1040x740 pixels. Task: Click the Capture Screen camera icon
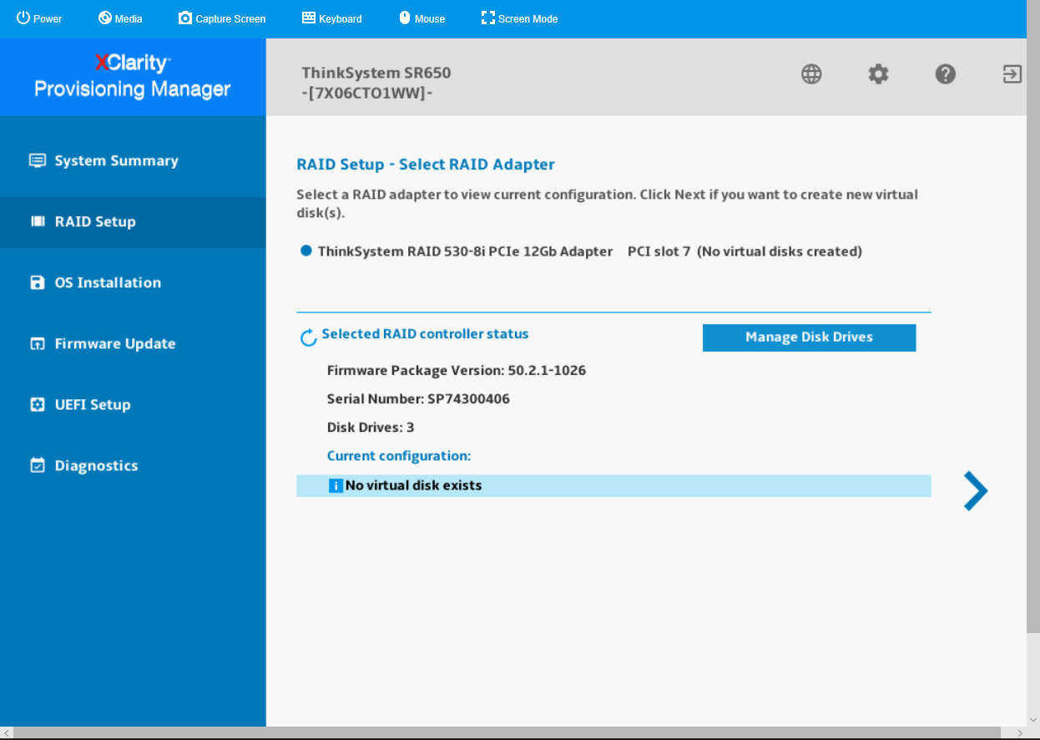click(185, 18)
